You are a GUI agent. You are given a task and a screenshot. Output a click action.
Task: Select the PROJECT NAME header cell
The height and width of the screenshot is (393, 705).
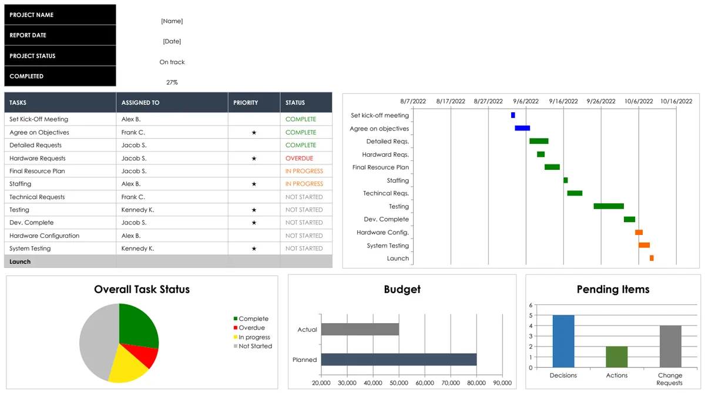click(x=60, y=15)
